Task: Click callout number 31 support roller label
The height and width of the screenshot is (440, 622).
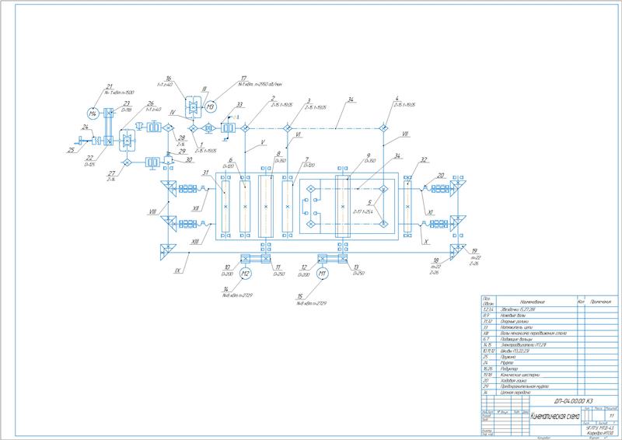Action: click(205, 173)
